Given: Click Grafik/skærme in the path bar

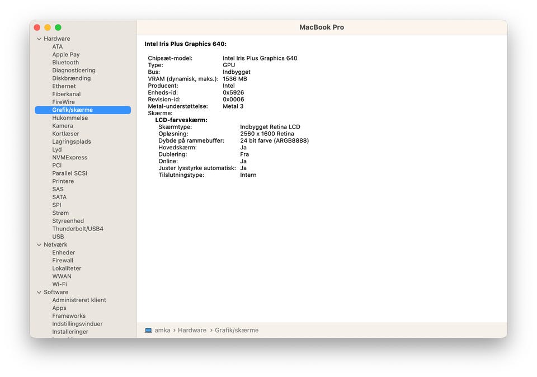Looking at the screenshot, I should (237, 331).
